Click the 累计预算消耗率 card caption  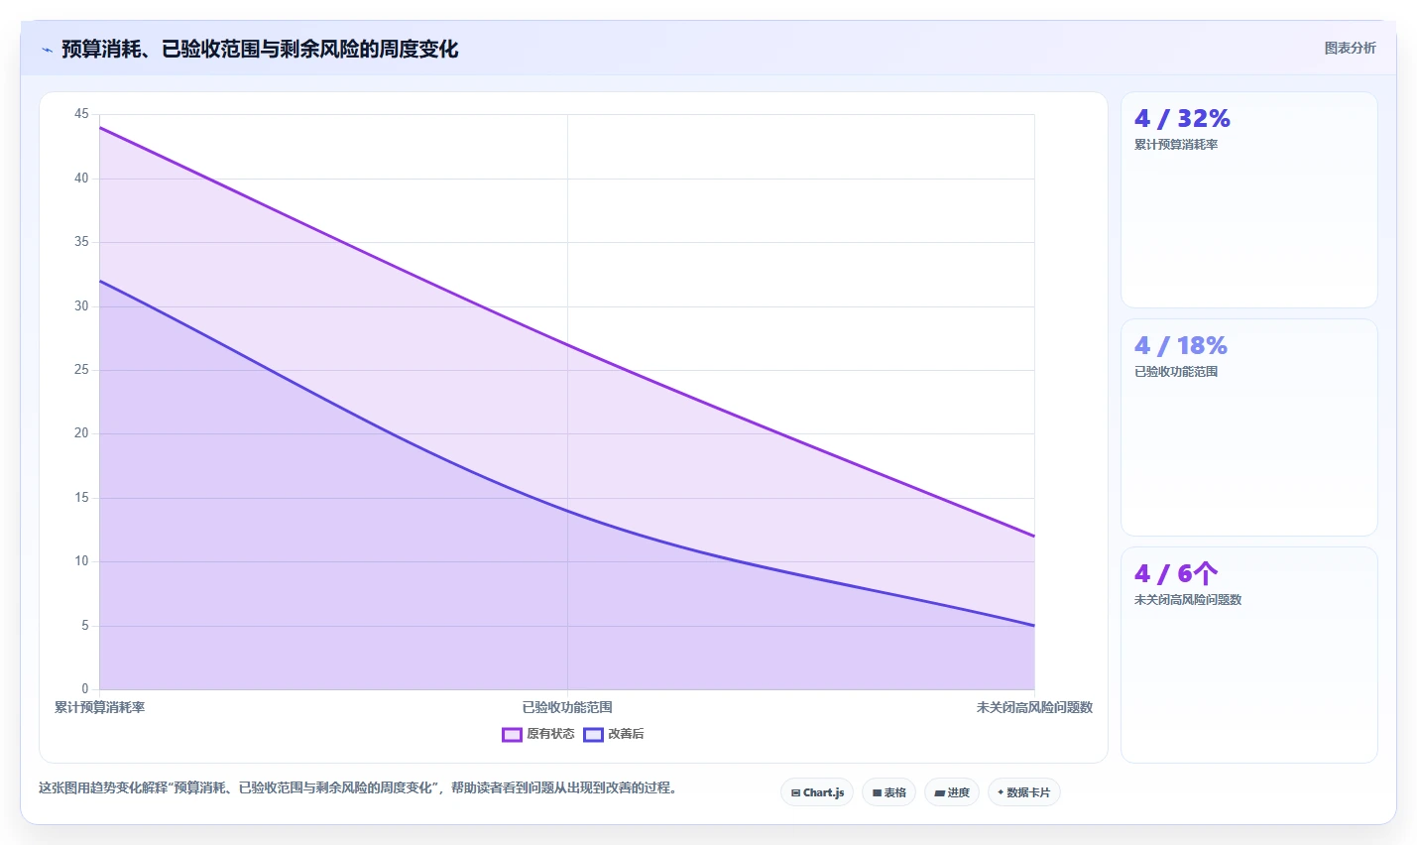(1176, 145)
